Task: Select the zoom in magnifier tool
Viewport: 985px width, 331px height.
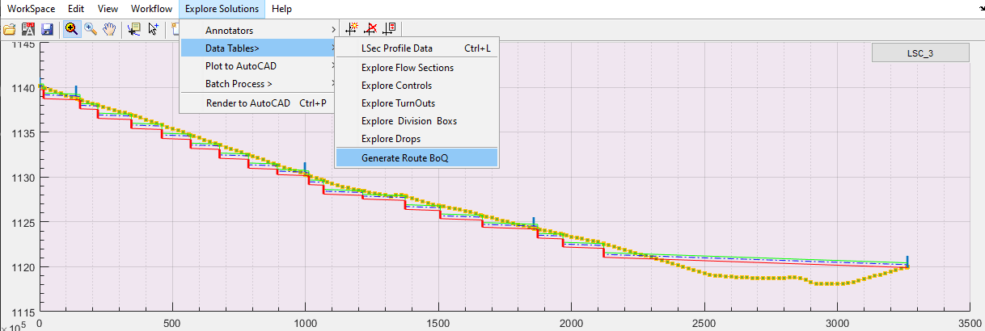Action: point(71,29)
